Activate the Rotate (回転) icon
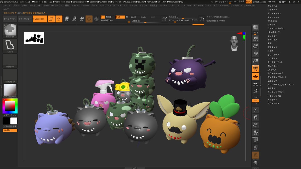 click(82, 19)
